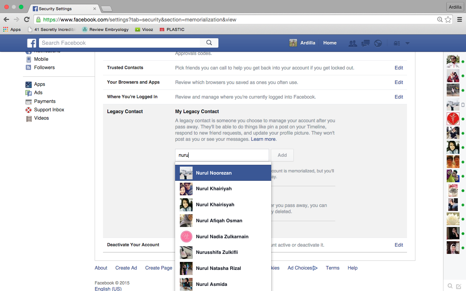Click the browser forward arrow
This screenshot has height=291, width=466.
point(16,20)
